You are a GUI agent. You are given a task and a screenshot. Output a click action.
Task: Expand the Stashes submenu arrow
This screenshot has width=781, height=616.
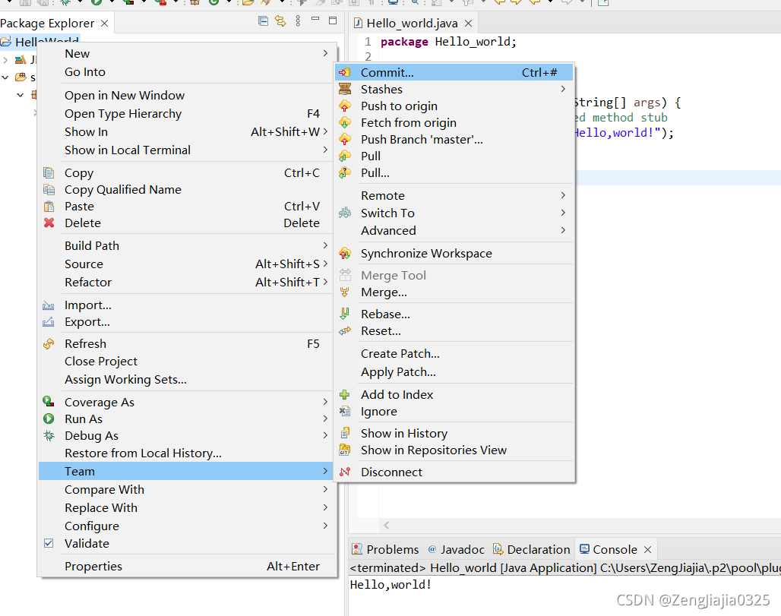tap(563, 89)
